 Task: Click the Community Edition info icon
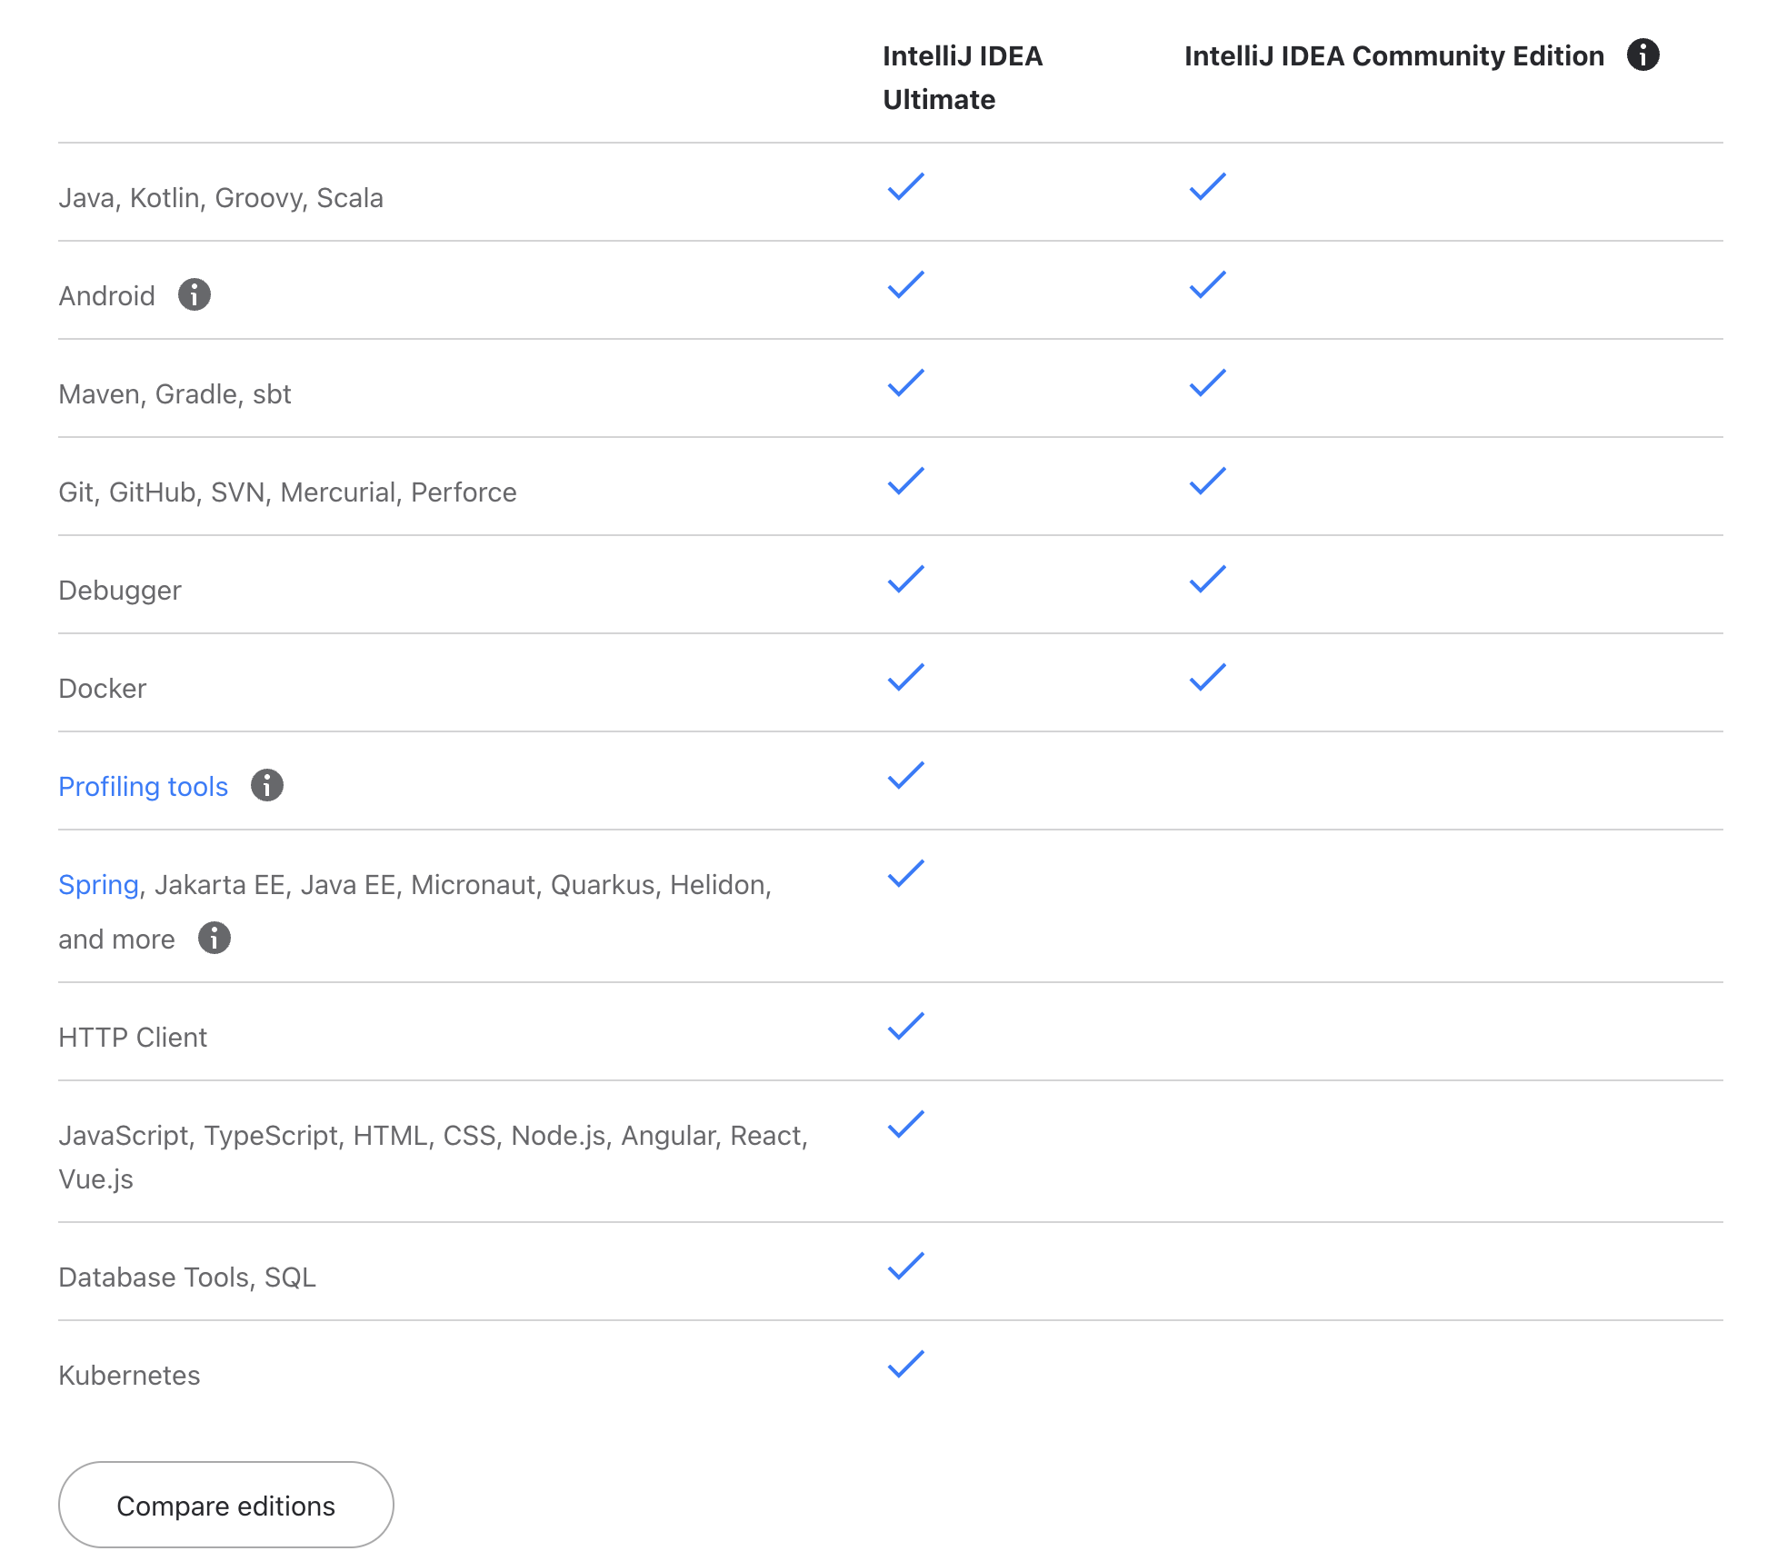pos(1642,55)
